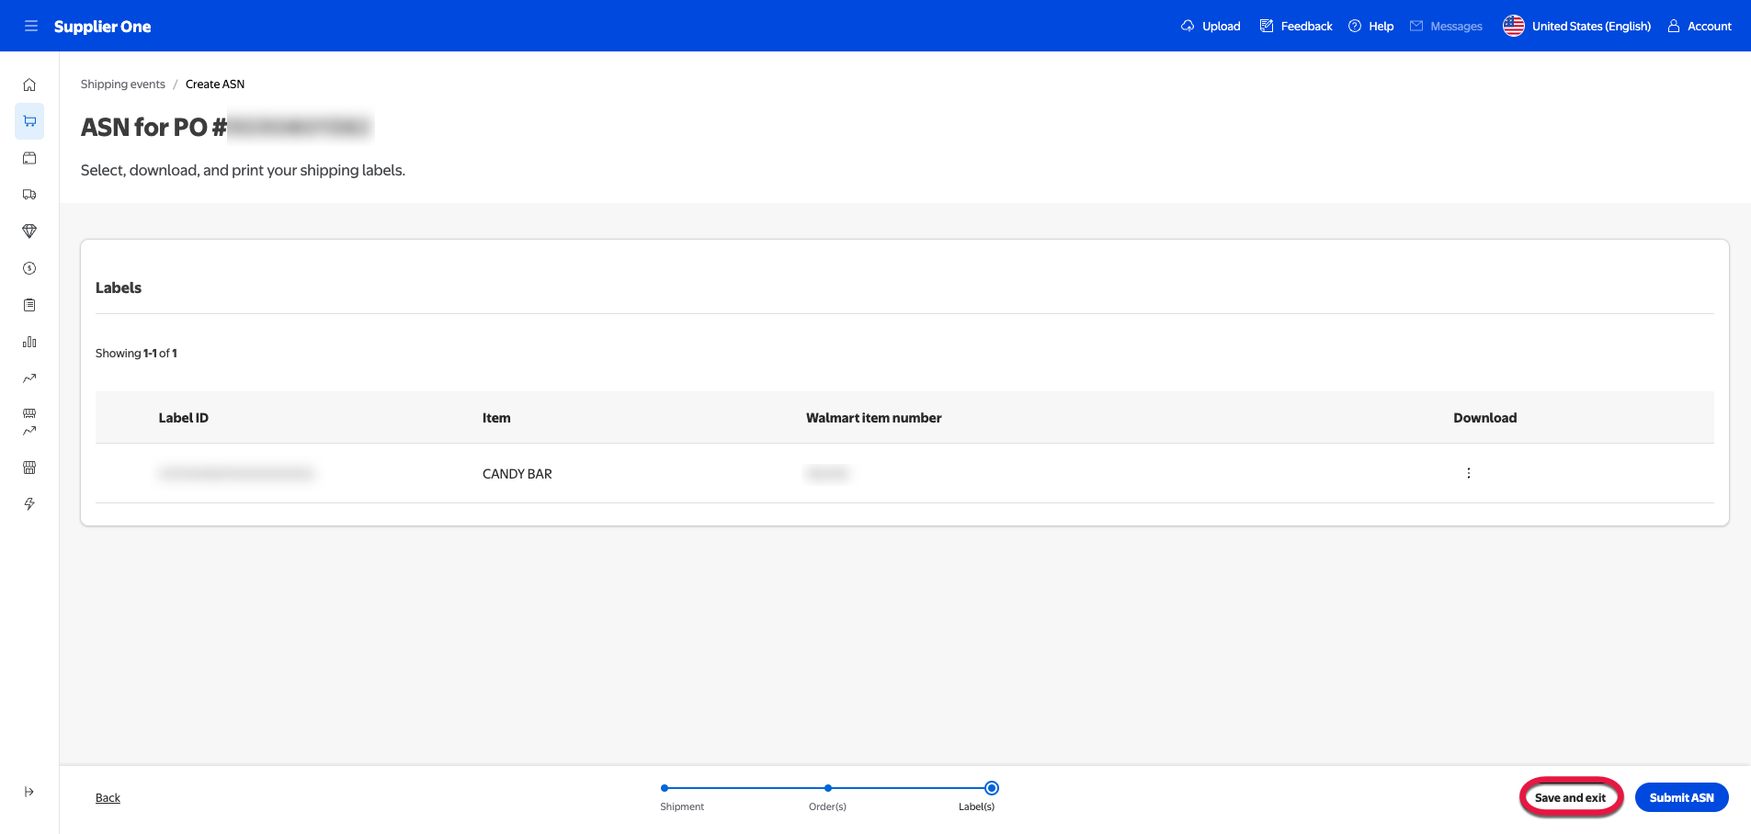Click the Create ASN breadcrumb

click(215, 84)
